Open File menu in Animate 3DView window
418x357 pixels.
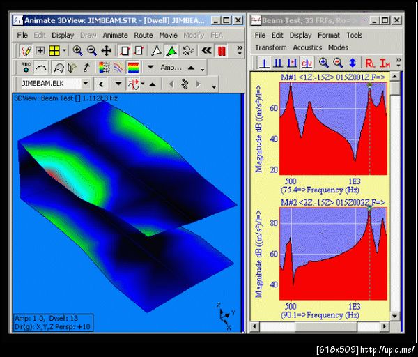(x=22, y=36)
